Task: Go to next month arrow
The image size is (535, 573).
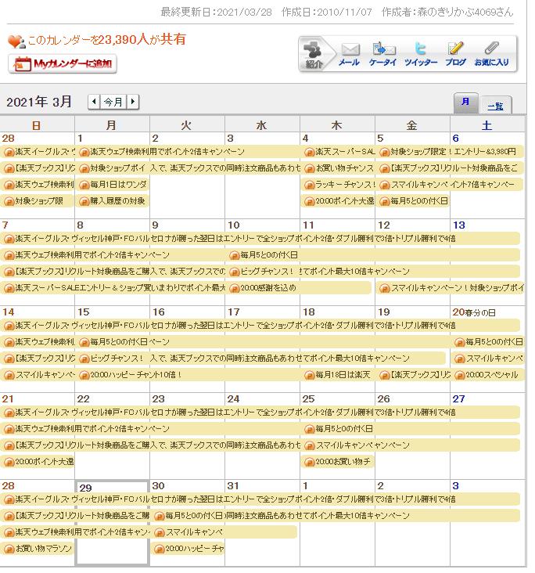Action: [x=133, y=101]
